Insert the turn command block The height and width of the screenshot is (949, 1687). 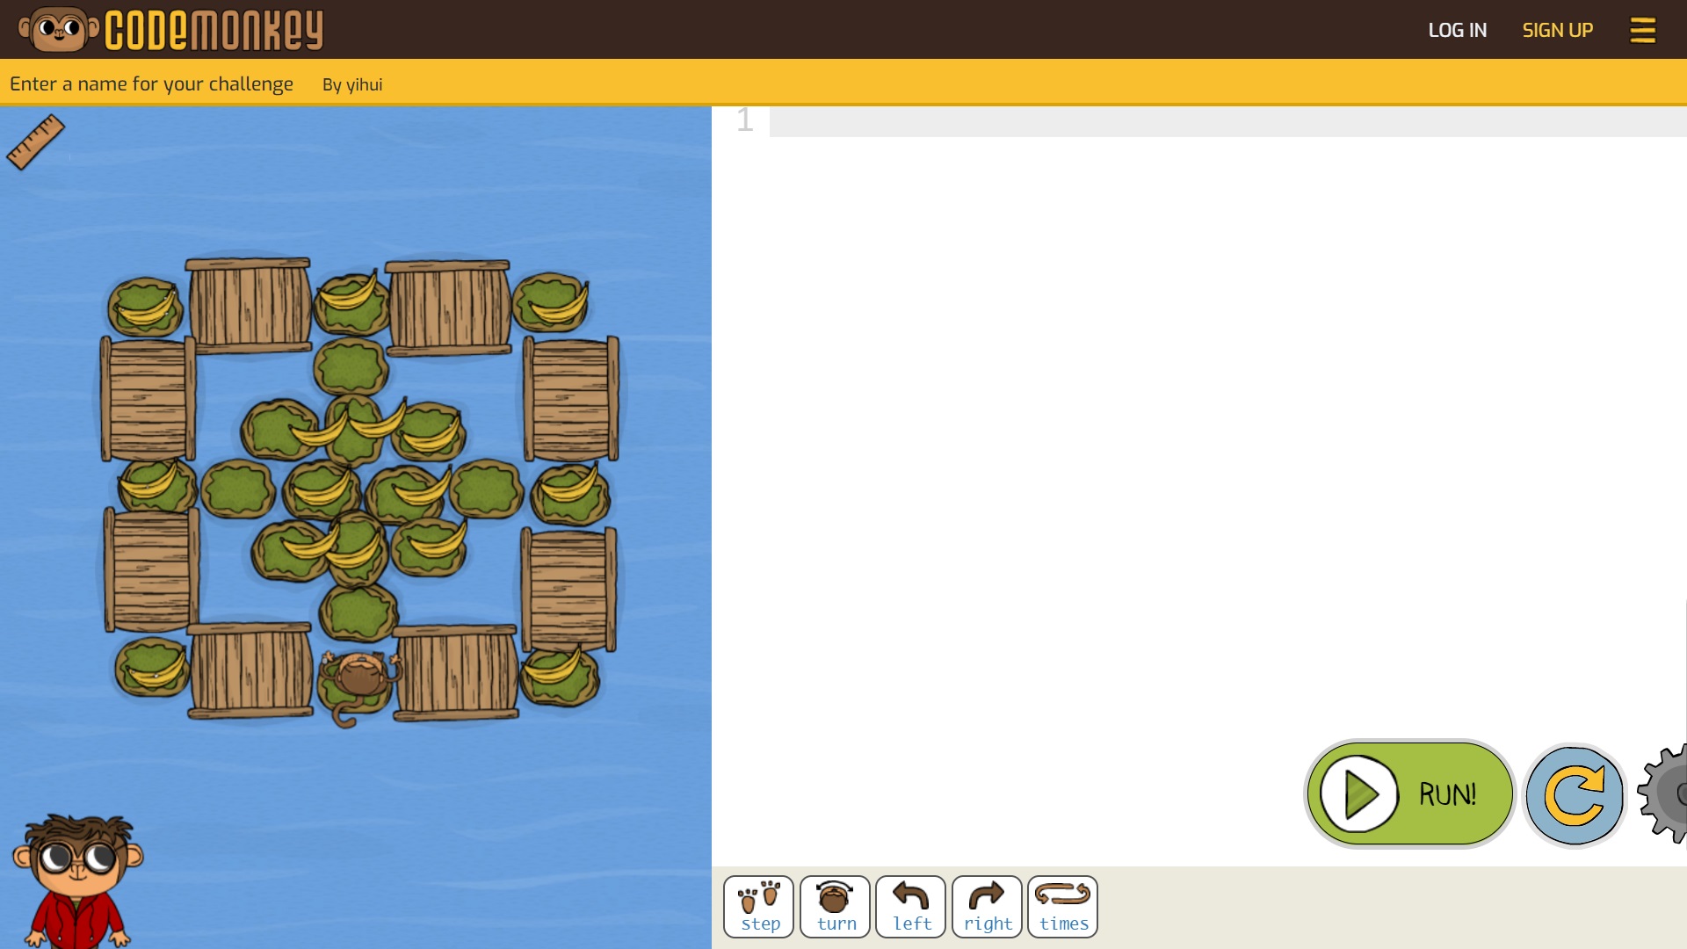pos(836,907)
